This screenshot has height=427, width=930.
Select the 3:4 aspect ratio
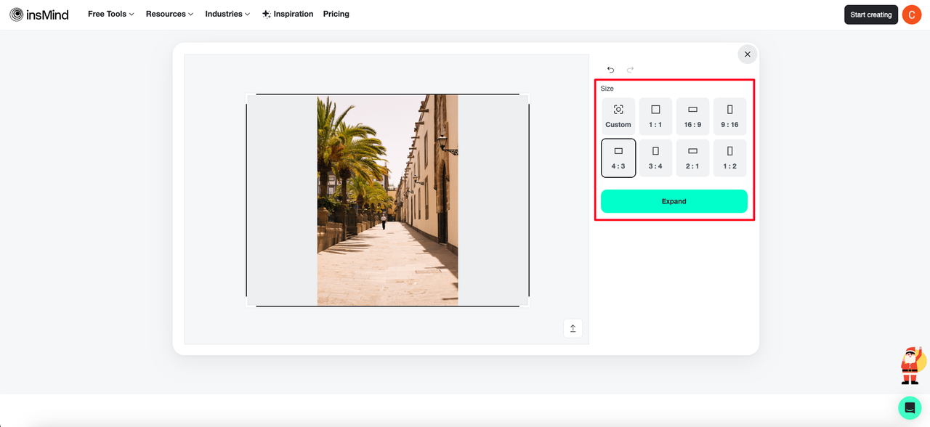[x=655, y=158]
